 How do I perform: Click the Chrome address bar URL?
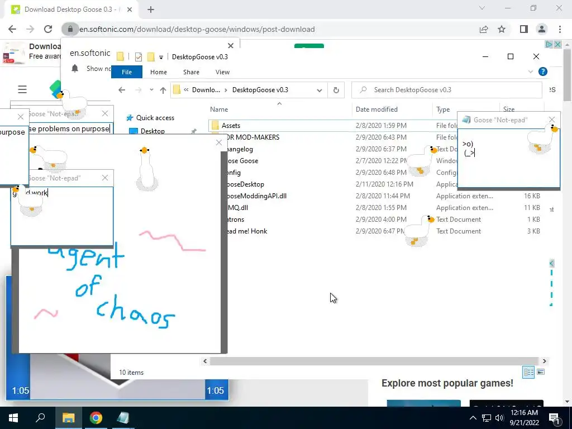197,29
